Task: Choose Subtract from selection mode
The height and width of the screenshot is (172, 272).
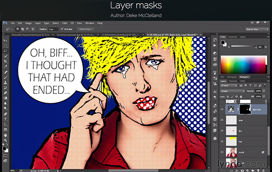Action: point(28,29)
